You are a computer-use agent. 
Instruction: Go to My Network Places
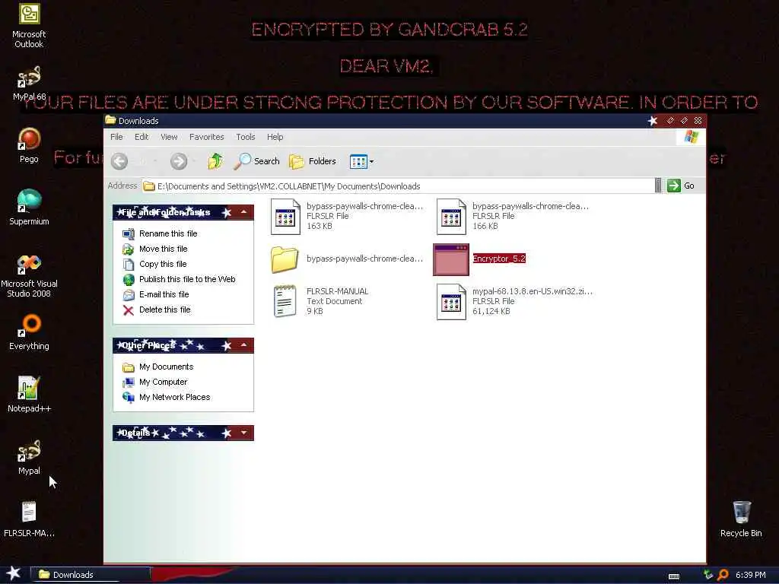(x=167, y=397)
